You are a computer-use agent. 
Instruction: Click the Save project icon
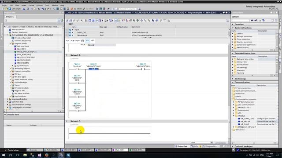10,9
